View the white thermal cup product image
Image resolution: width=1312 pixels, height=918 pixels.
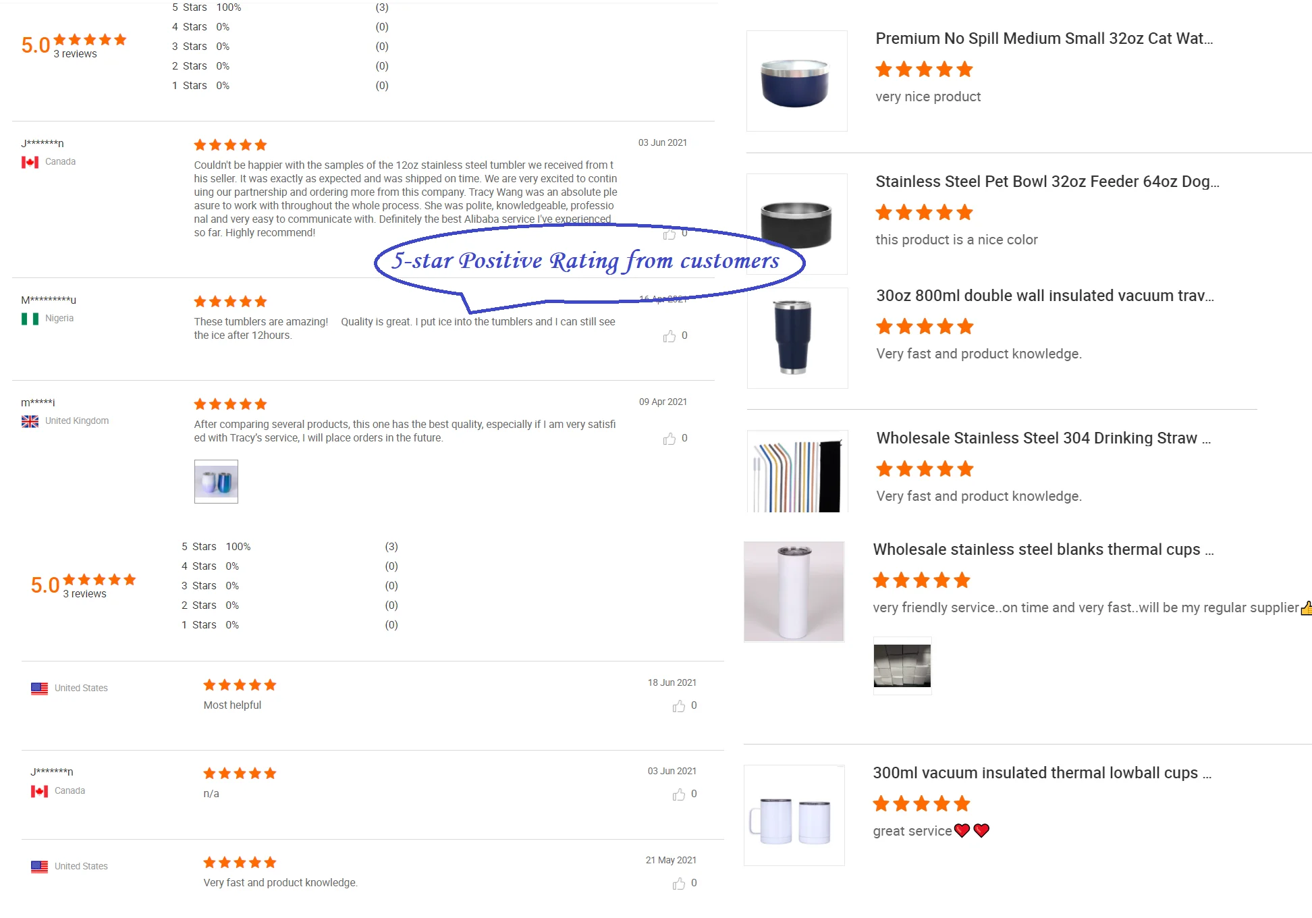pos(794,591)
